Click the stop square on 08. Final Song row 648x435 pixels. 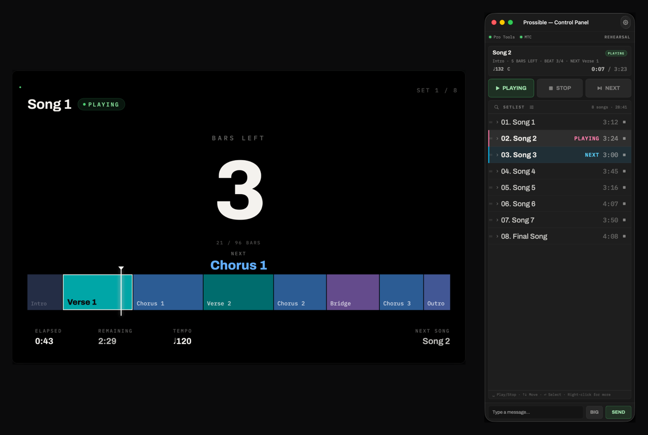point(624,237)
